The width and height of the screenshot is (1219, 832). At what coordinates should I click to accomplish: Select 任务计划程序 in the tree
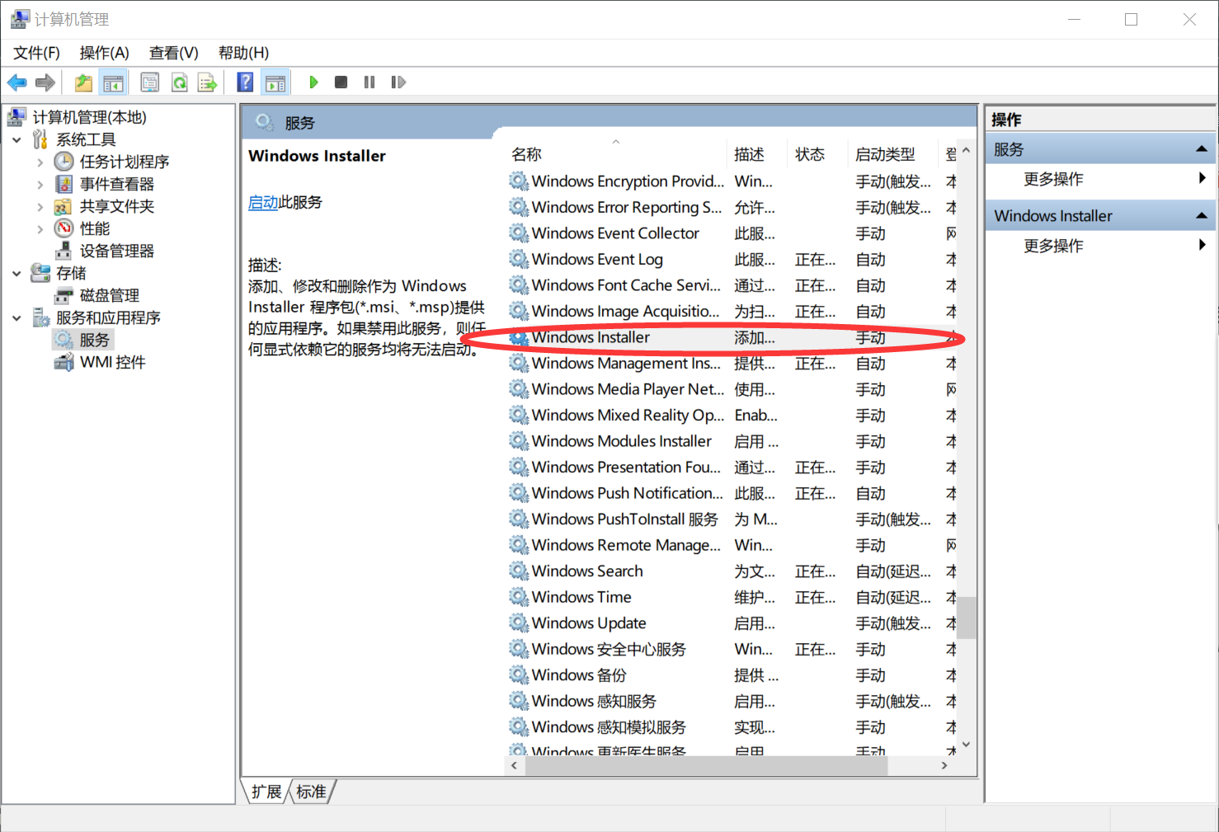(x=124, y=162)
